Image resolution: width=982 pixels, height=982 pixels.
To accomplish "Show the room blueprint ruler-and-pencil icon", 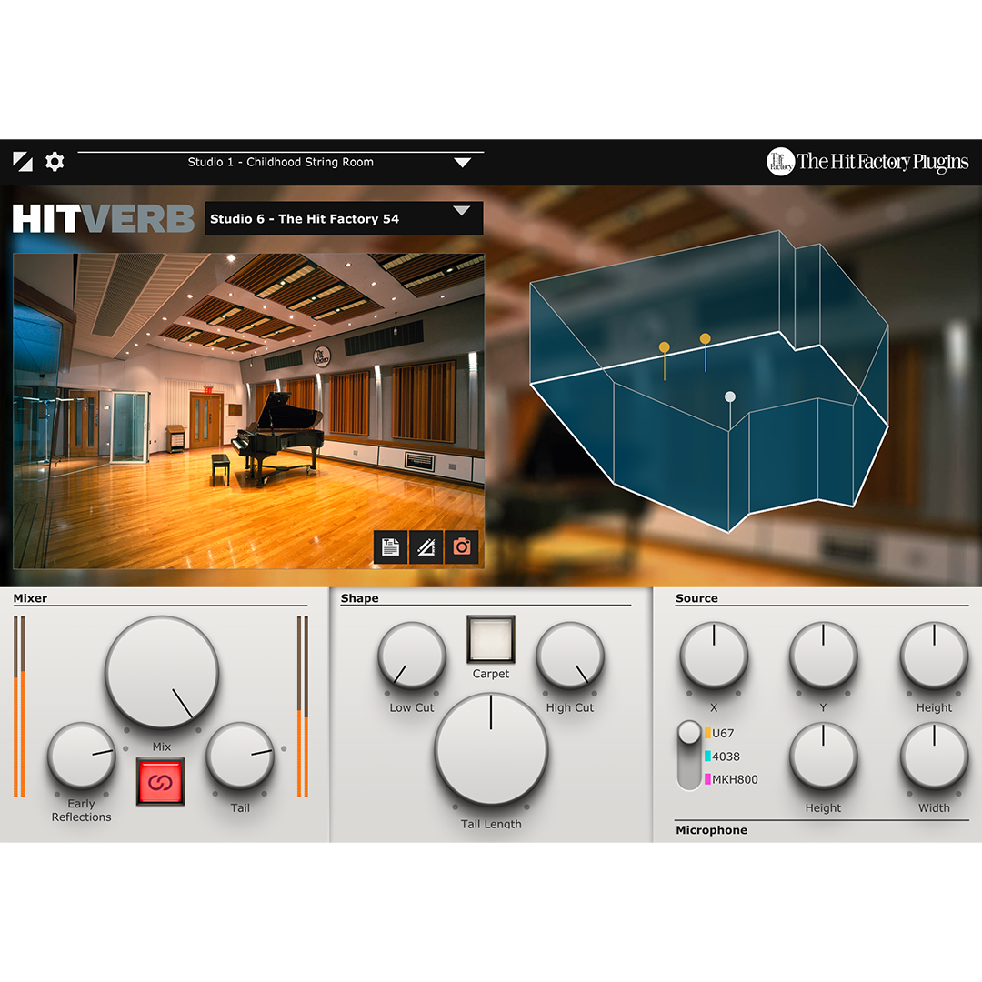I will pyautogui.click(x=426, y=546).
